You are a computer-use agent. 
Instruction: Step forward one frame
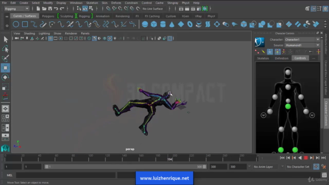point(318,158)
